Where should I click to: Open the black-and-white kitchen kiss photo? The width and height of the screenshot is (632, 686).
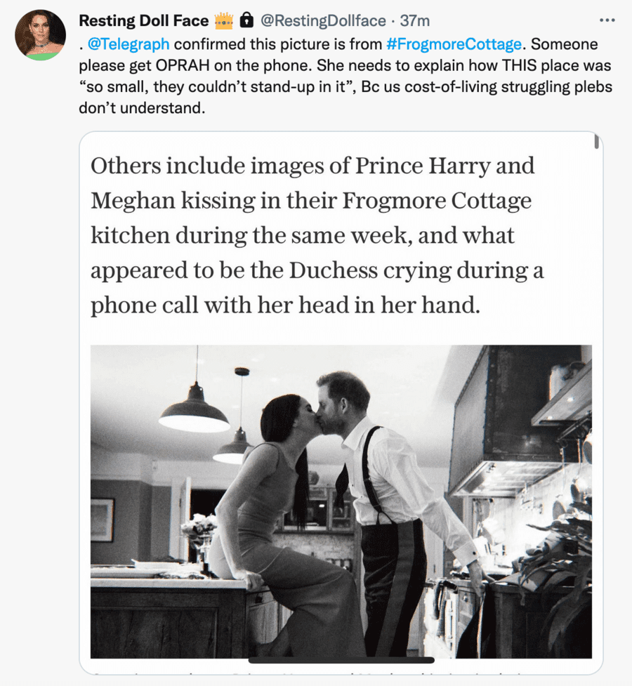[x=341, y=501]
